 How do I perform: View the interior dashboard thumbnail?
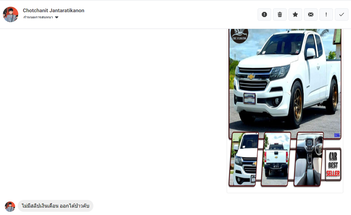click(308, 159)
